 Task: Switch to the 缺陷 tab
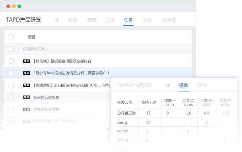[x=92, y=20]
